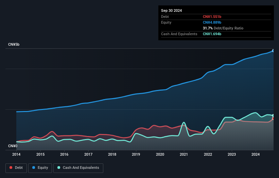This screenshot has width=279, height=178.
Task: Click the CN¥5b y-axis label
Action: [x=14, y=45]
